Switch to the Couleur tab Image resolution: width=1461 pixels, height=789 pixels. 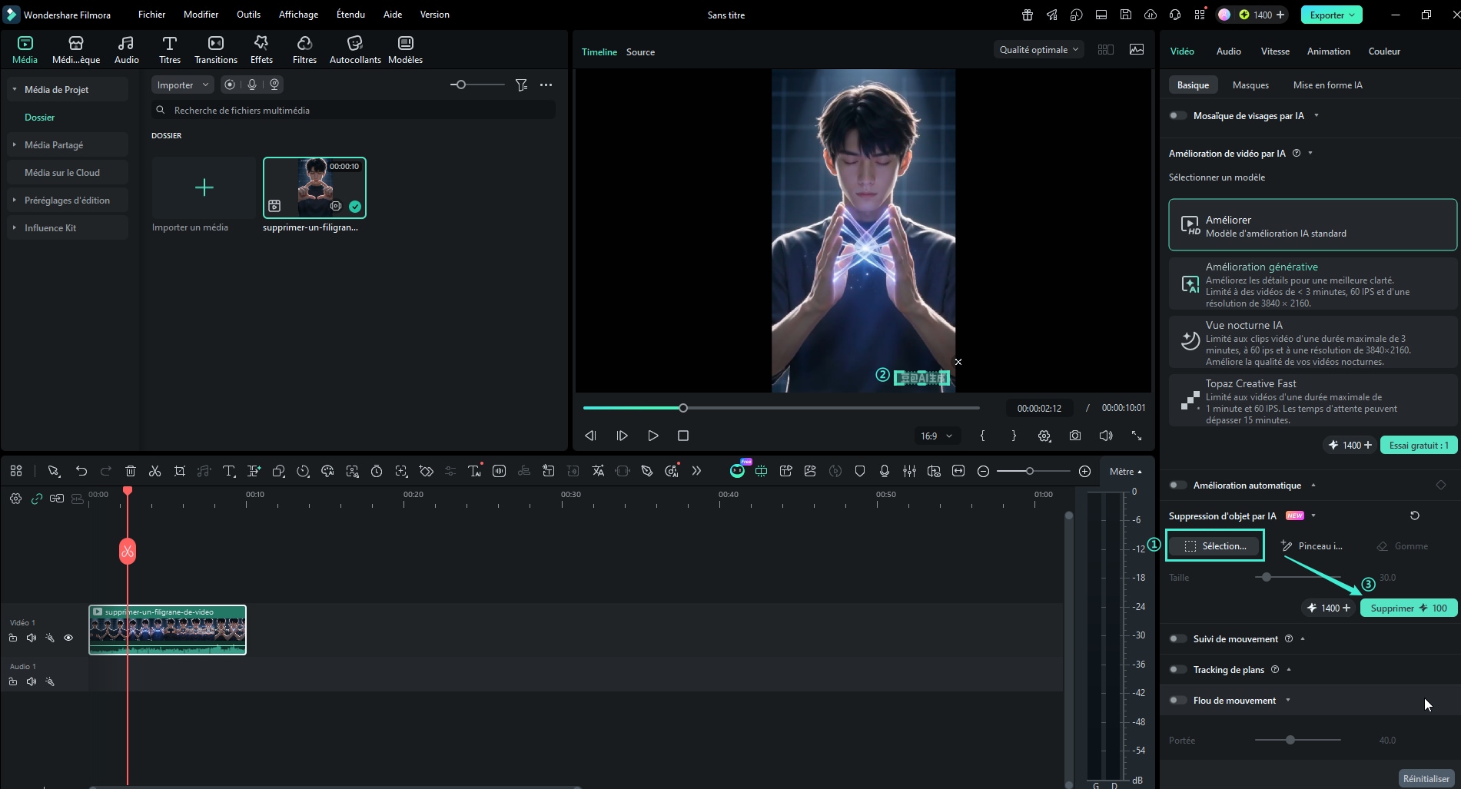tap(1384, 51)
